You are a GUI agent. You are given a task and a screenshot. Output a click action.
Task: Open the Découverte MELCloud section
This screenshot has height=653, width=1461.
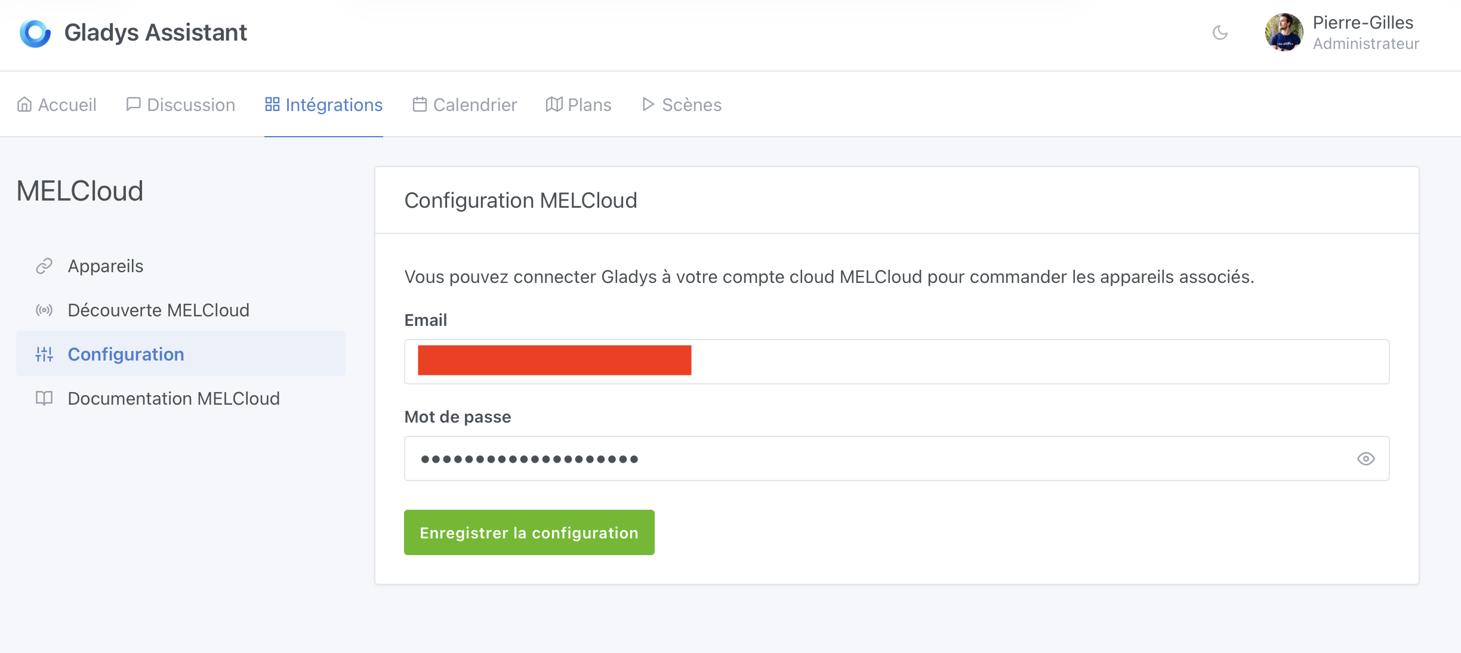tap(158, 310)
